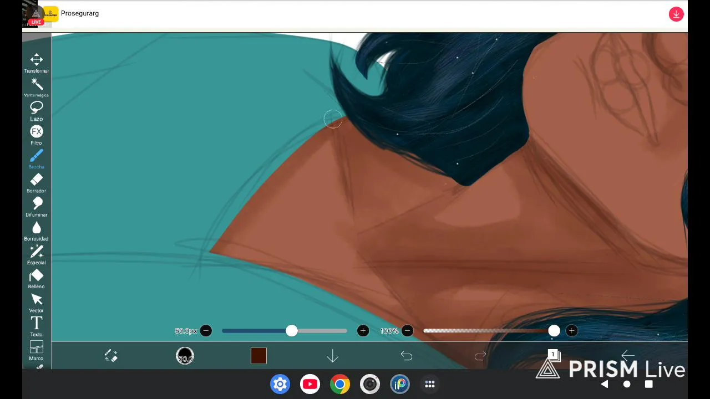This screenshot has height=399, width=710.
Task: Click the yellow Prosegur ad logo
Action: pos(50,14)
